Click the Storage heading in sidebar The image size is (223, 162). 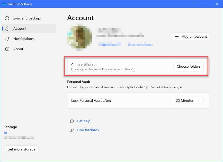click(11, 127)
